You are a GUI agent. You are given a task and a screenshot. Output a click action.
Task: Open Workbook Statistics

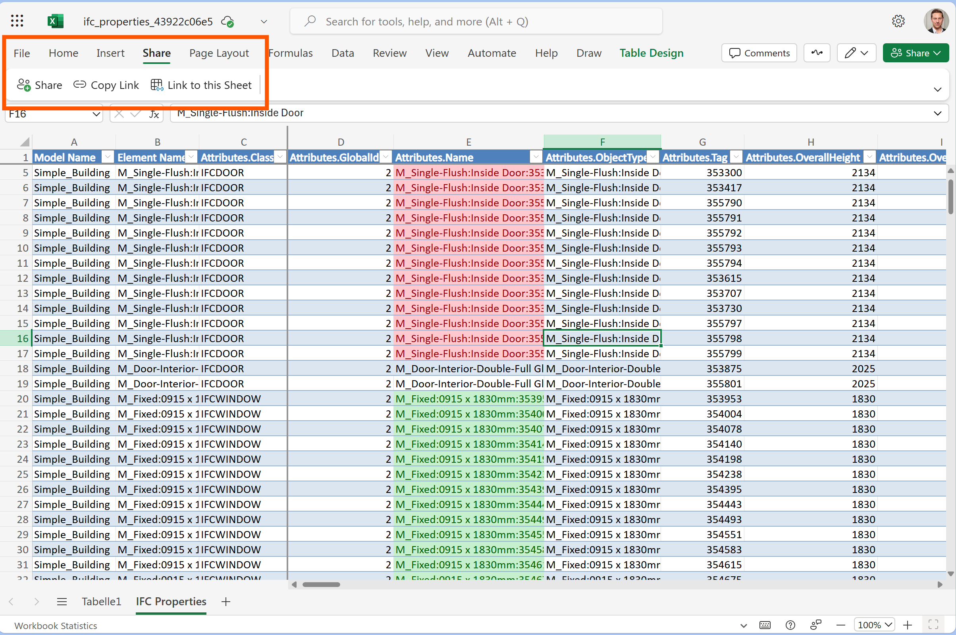[56, 625]
